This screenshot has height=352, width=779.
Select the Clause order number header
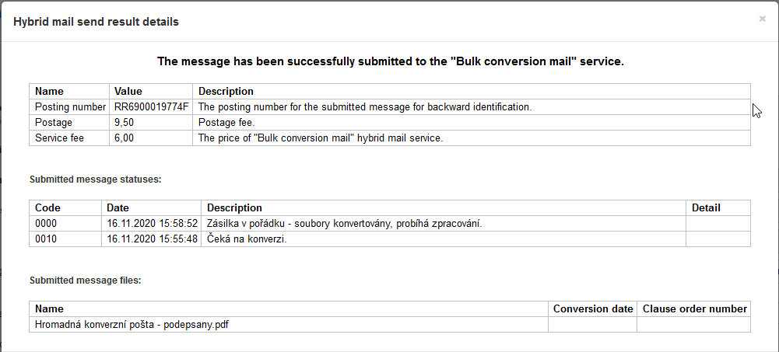click(695, 309)
